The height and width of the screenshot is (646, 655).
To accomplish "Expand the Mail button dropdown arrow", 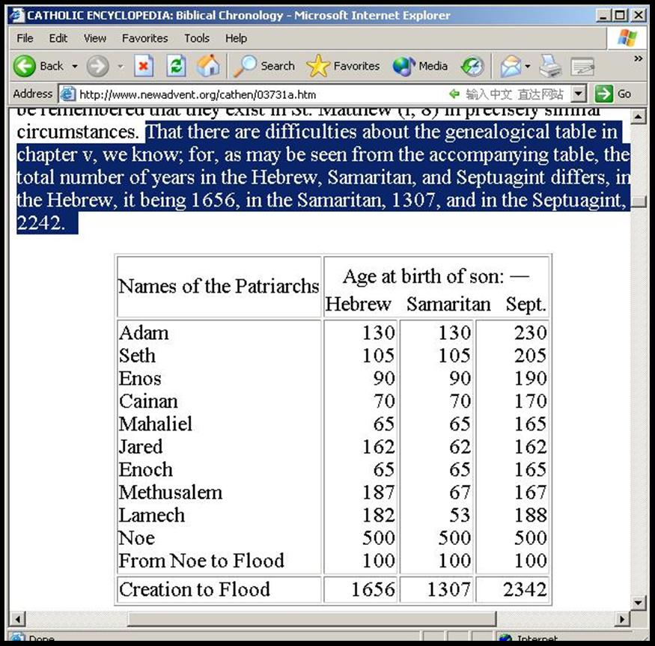I will (x=528, y=66).
